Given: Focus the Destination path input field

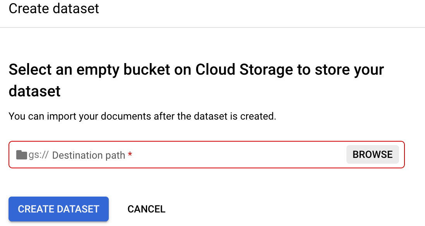Looking at the screenshot, I should [194, 155].
